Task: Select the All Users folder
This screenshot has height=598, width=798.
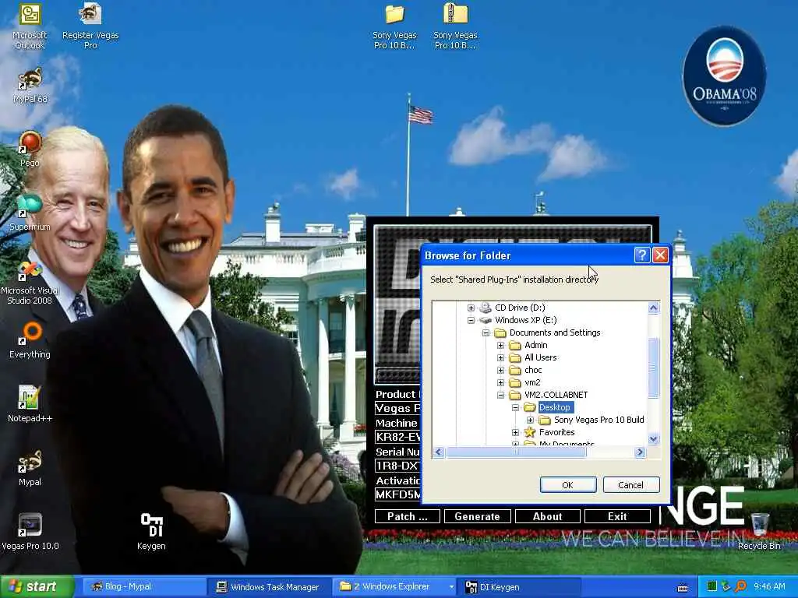Action: 541,357
